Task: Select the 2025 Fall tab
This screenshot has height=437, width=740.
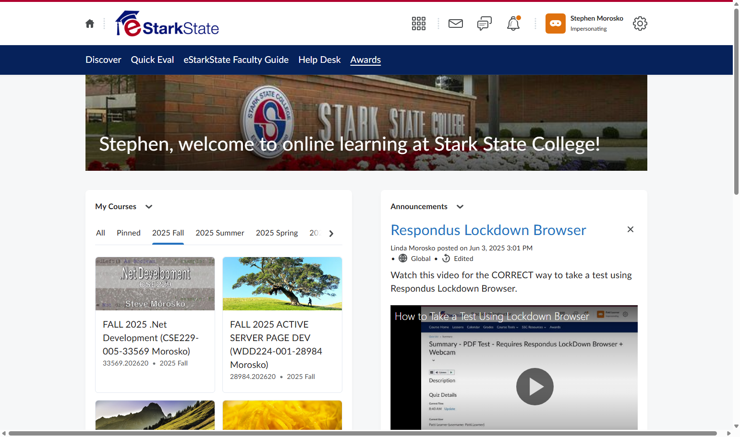Action: pyautogui.click(x=168, y=233)
